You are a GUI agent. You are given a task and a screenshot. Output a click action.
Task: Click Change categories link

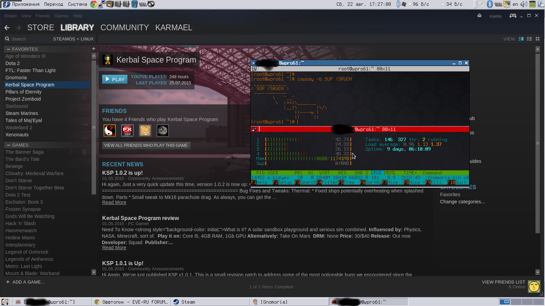(x=462, y=202)
